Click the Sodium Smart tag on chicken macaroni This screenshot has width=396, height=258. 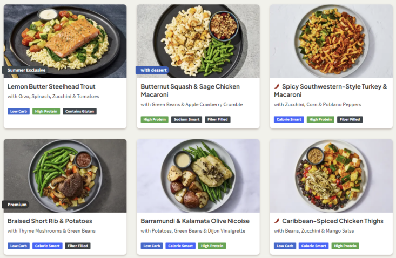click(186, 119)
